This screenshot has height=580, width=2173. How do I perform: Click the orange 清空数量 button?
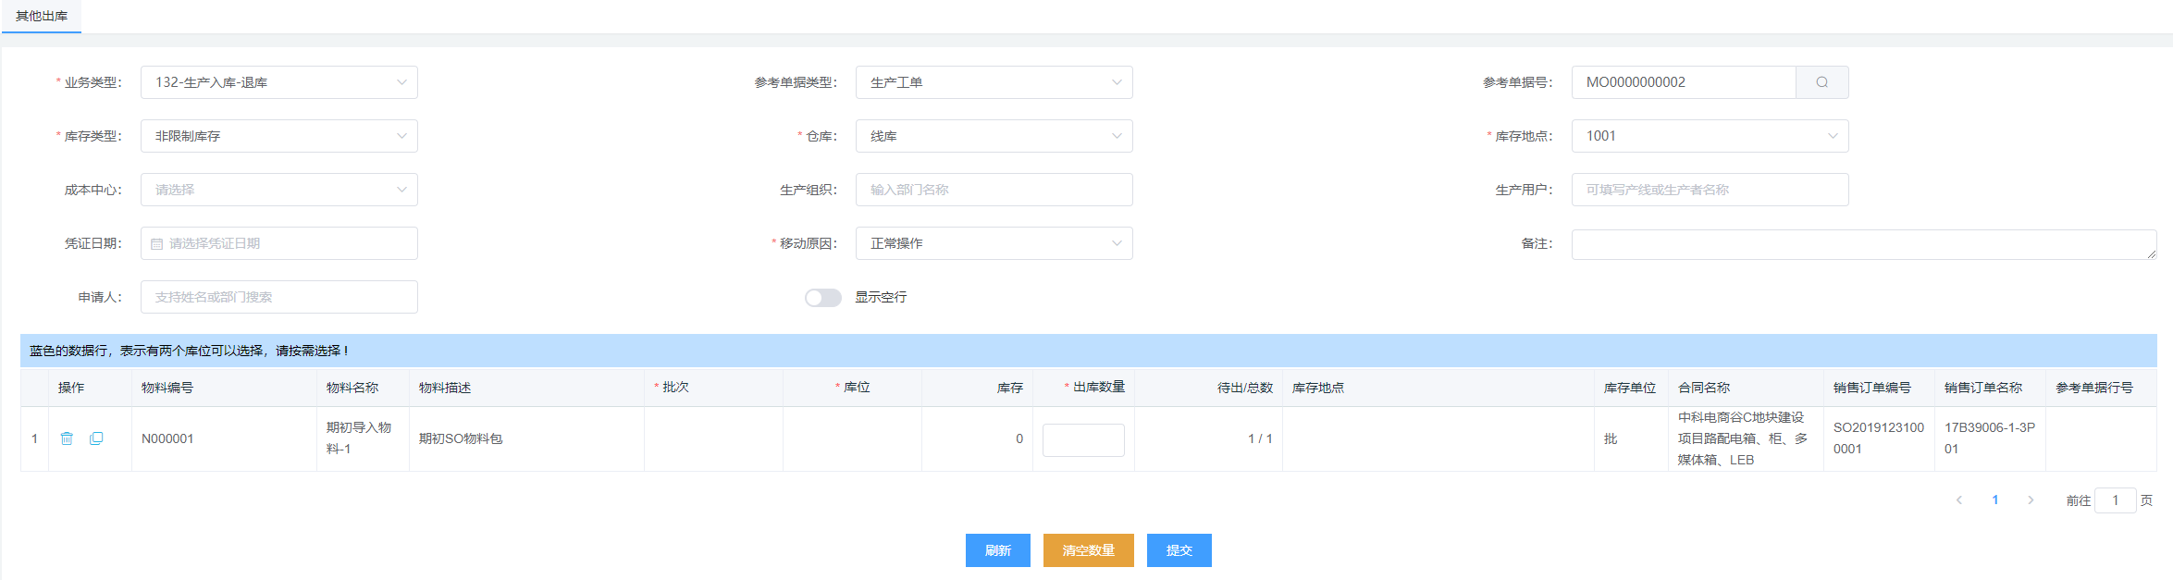pyautogui.click(x=1088, y=550)
